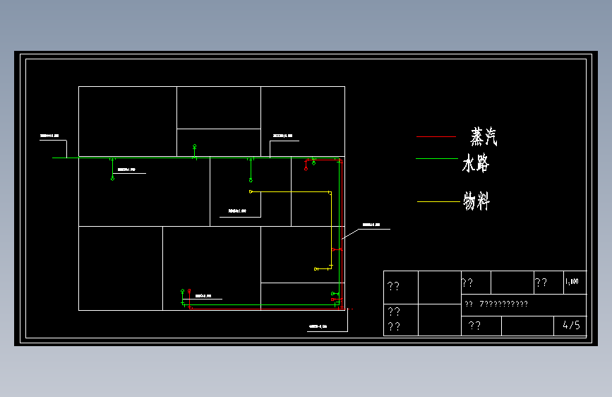Select the title text starting with 7 in title block

[x=503, y=304]
